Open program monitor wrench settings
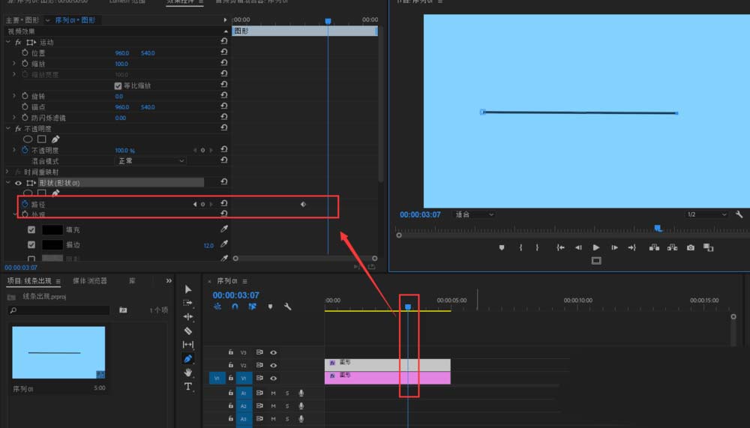 point(739,214)
